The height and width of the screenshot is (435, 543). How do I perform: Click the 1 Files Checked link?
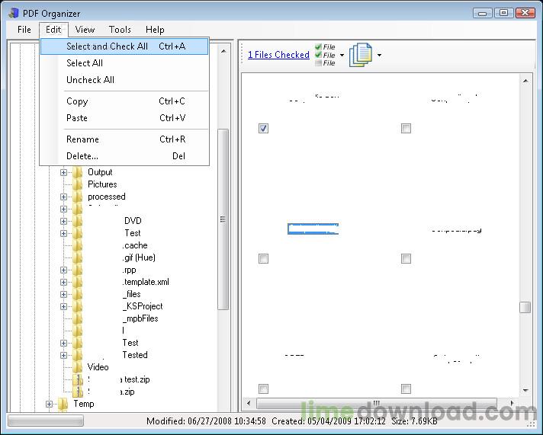278,55
